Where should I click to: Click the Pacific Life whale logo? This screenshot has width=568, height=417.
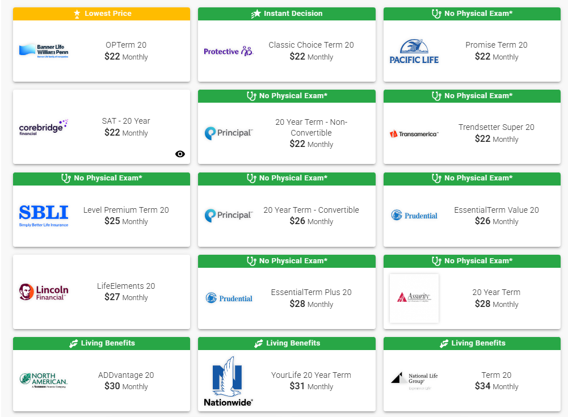(414, 51)
